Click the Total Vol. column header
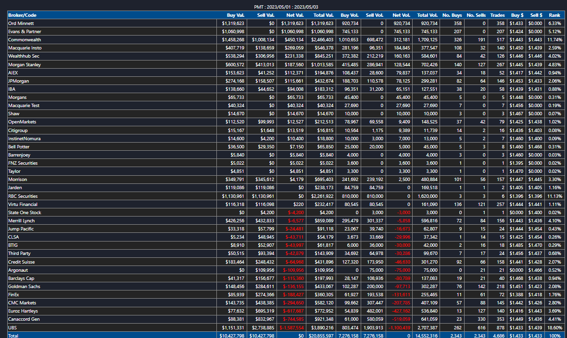The image size is (567, 338). pyautogui.click(x=427, y=15)
